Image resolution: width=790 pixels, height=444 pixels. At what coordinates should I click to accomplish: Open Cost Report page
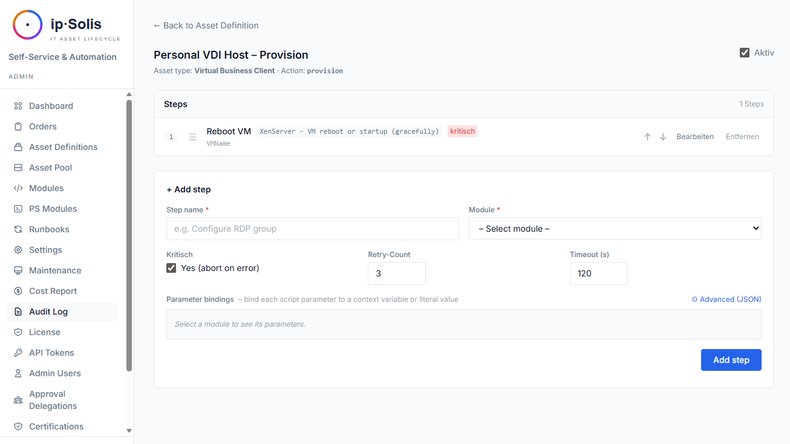coord(62,291)
